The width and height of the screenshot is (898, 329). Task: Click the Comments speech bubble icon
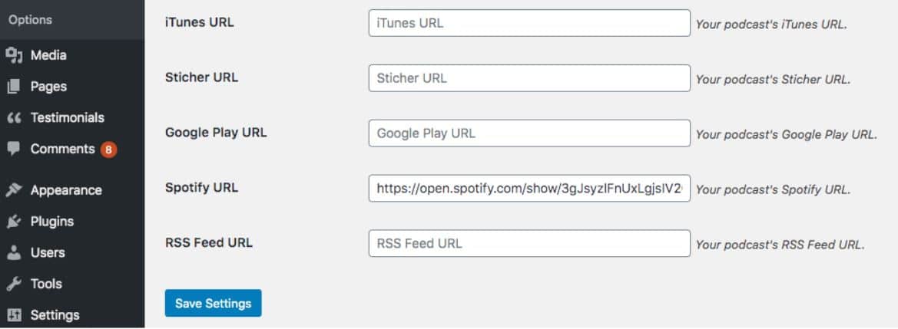pyautogui.click(x=13, y=149)
